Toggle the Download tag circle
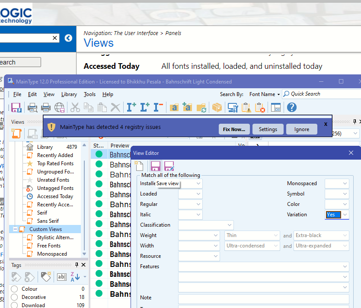 [14, 305]
